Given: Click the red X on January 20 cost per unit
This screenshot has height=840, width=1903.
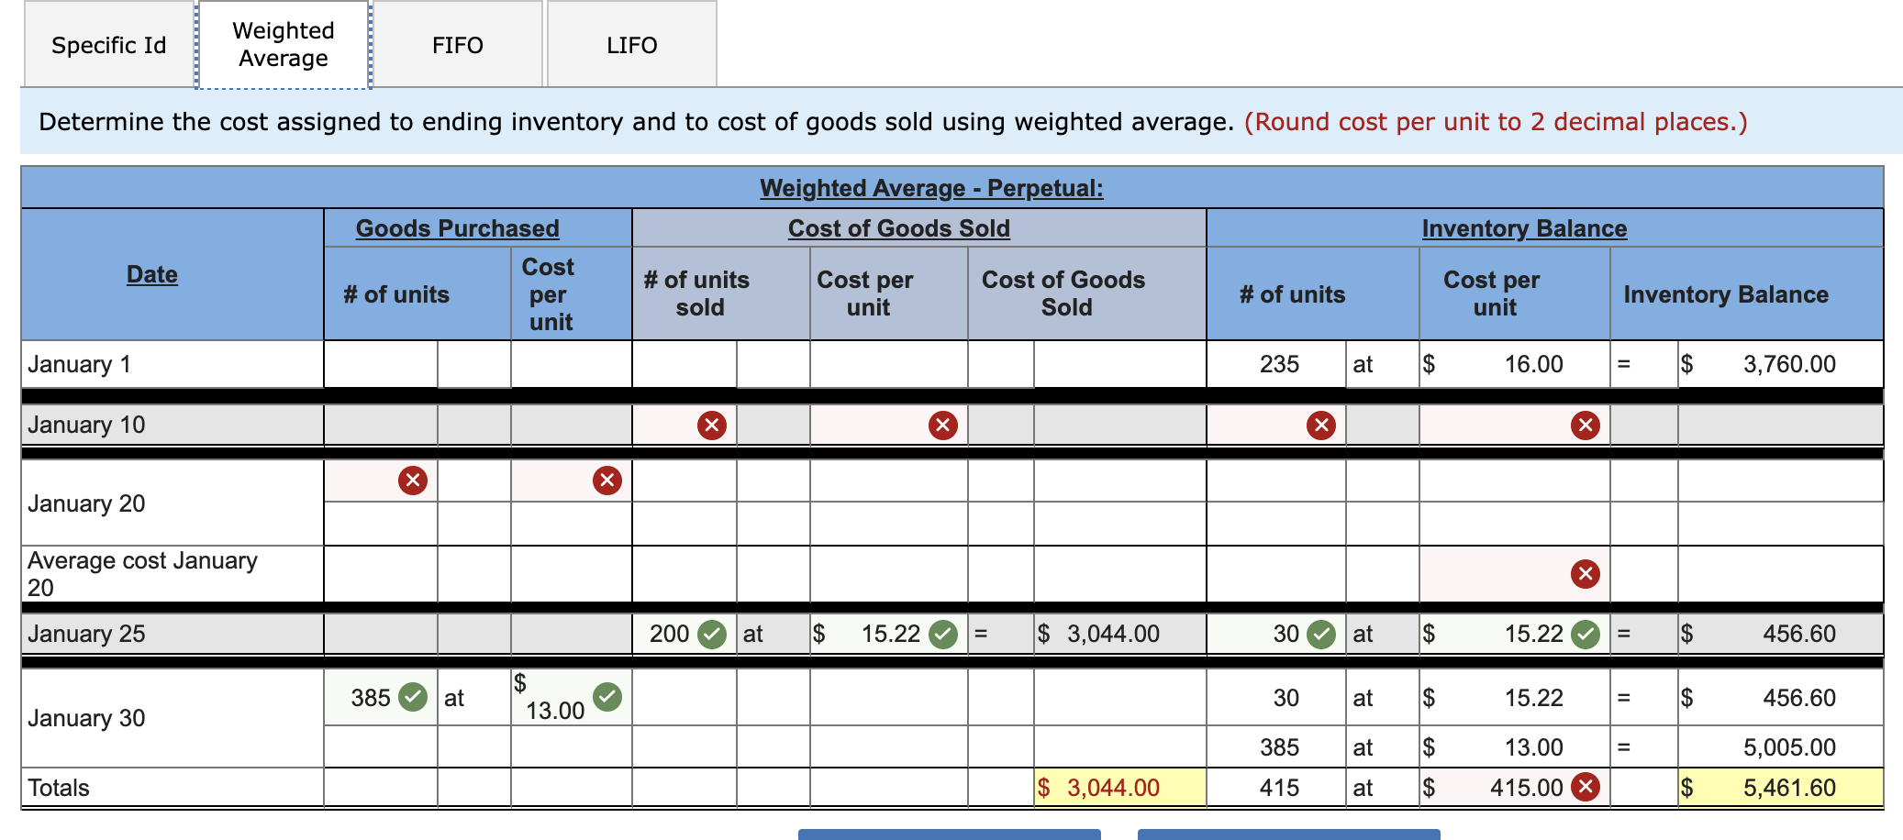Looking at the screenshot, I should 607,479.
